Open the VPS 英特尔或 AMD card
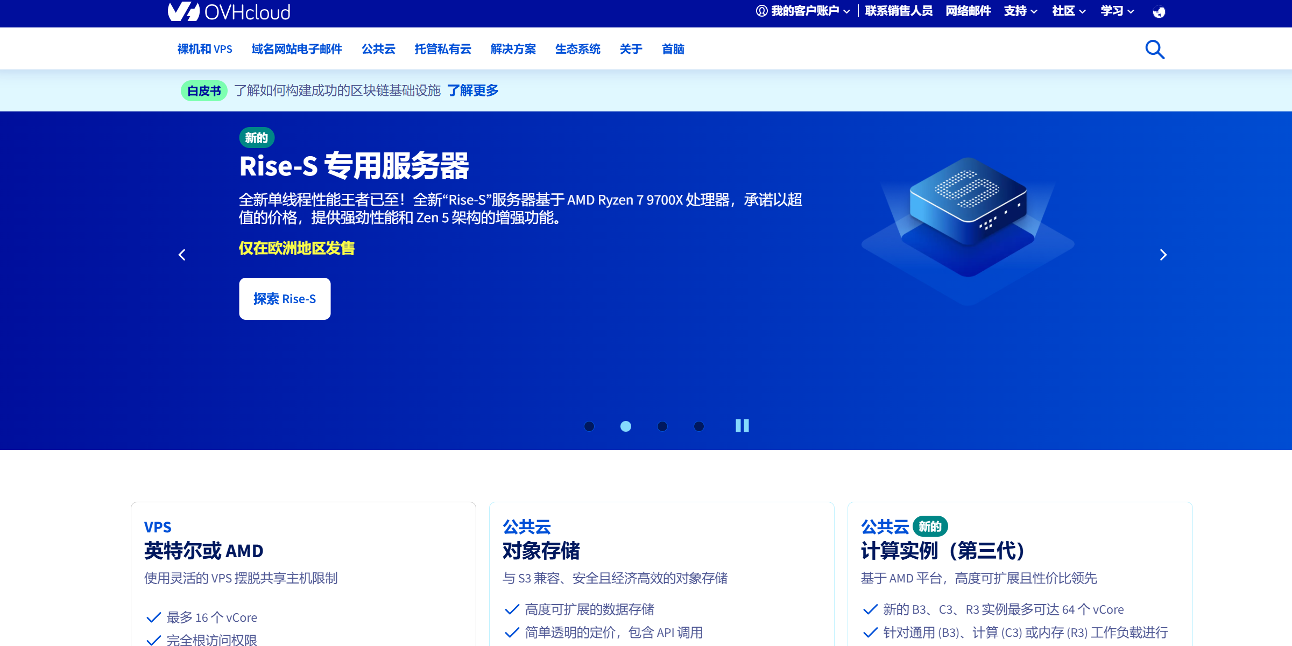The height and width of the screenshot is (646, 1292). tap(303, 574)
